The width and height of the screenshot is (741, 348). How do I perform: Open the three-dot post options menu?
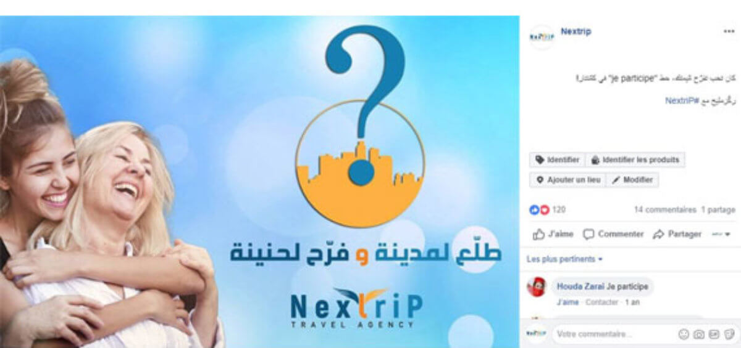[729, 31]
